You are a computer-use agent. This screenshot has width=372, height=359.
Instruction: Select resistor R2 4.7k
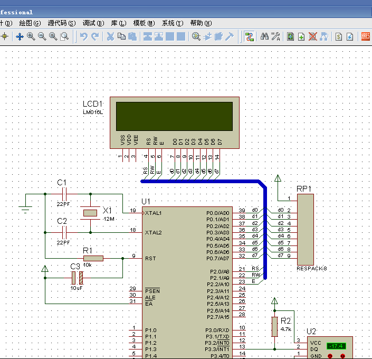pyautogui.click(x=275, y=327)
